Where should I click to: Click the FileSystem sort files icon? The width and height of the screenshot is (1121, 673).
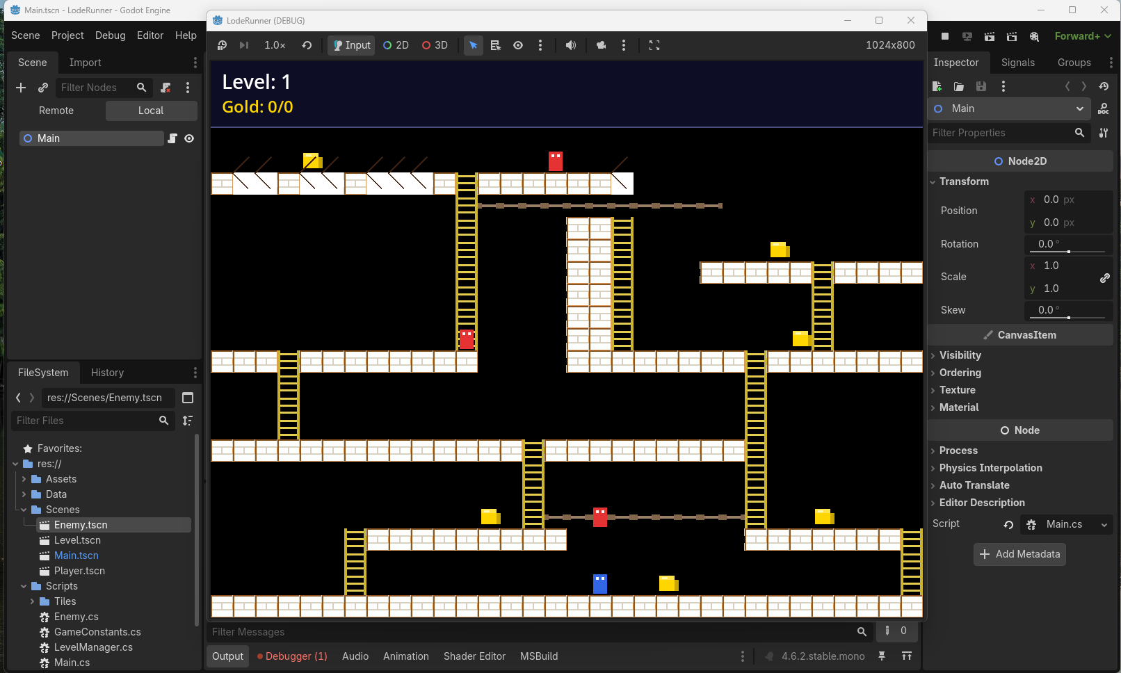pos(188,421)
